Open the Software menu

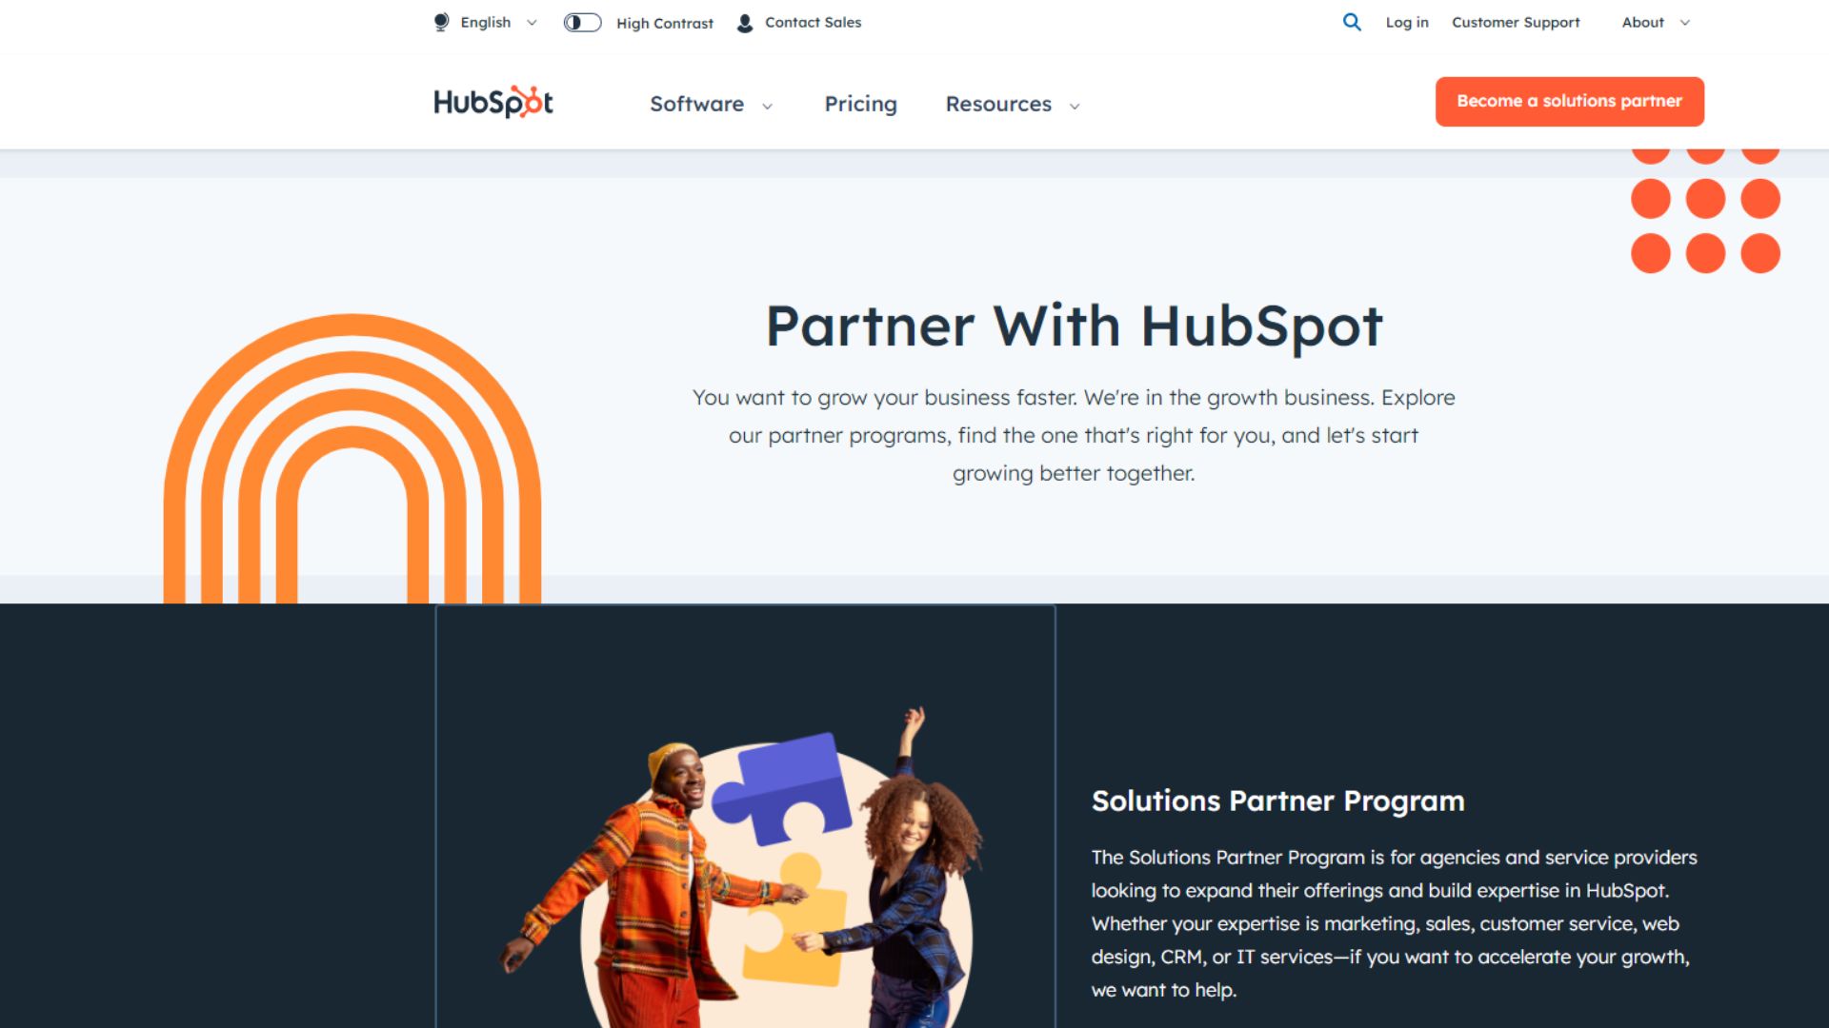pos(696,104)
